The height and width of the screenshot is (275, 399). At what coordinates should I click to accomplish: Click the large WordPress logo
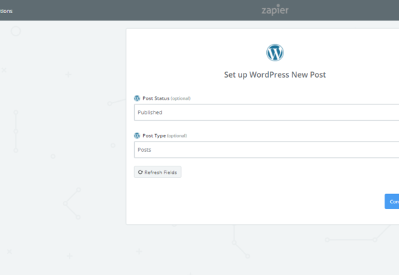(274, 53)
